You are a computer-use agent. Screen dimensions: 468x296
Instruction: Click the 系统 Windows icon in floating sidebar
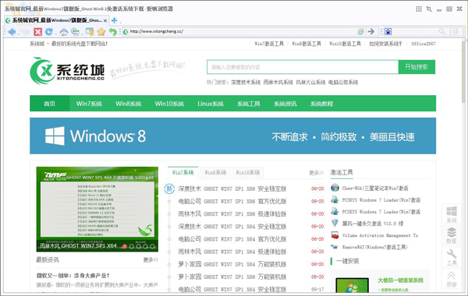coord(452,214)
